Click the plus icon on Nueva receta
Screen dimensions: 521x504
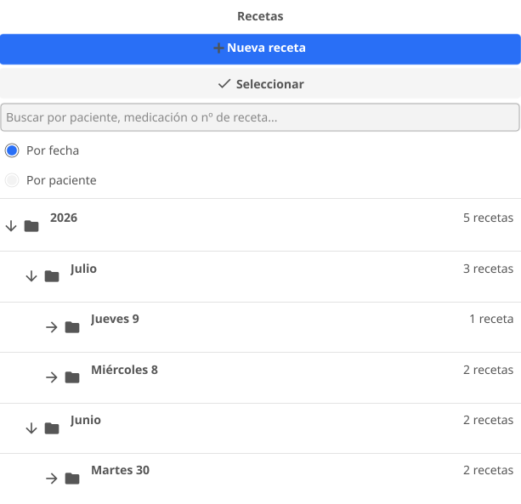coord(218,48)
